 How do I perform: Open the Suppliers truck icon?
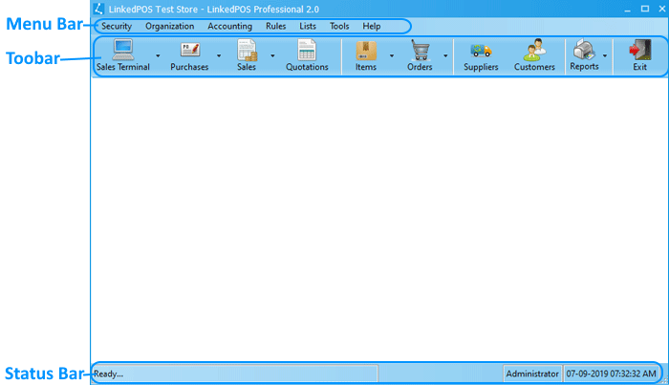point(481,51)
